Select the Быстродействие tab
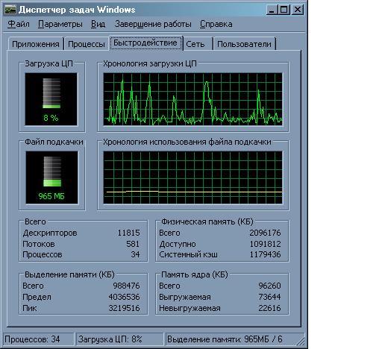The height and width of the screenshot is (349, 382). click(145, 43)
